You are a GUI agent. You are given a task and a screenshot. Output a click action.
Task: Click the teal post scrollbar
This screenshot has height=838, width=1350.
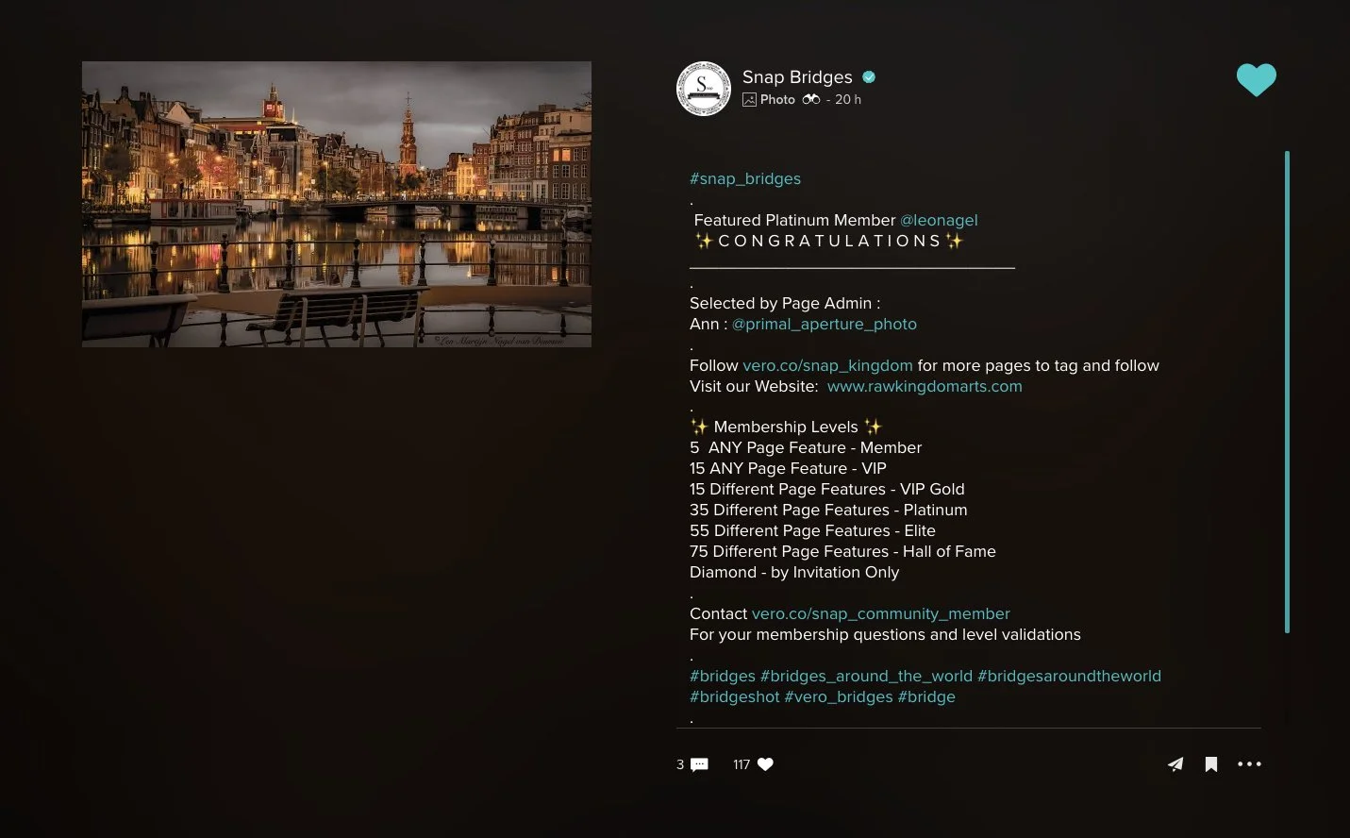click(x=1287, y=392)
